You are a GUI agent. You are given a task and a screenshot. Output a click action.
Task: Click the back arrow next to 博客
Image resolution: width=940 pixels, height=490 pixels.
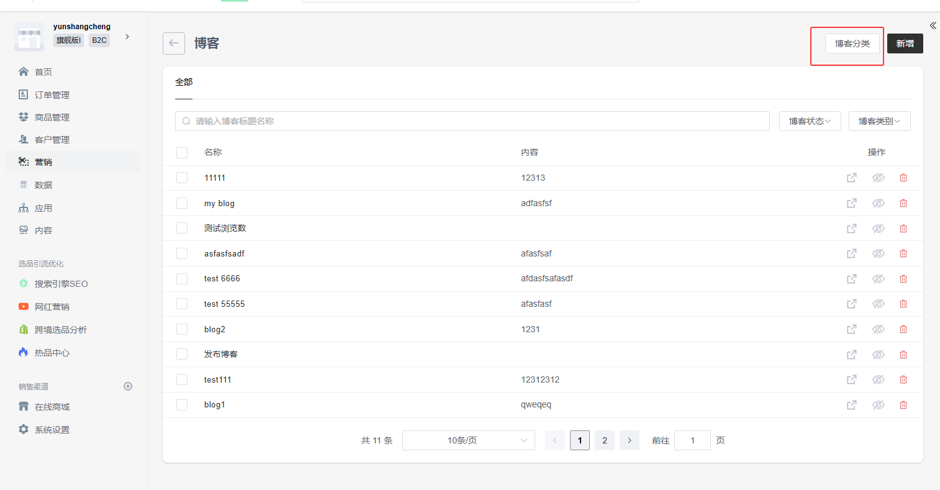click(x=174, y=43)
